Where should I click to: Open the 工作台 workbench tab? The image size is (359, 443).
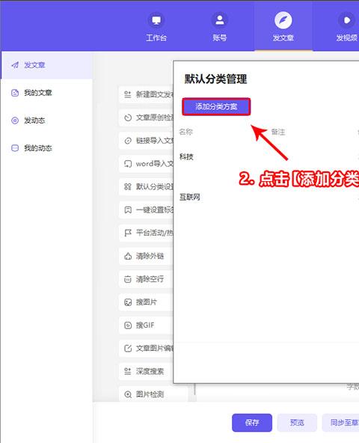(156, 27)
